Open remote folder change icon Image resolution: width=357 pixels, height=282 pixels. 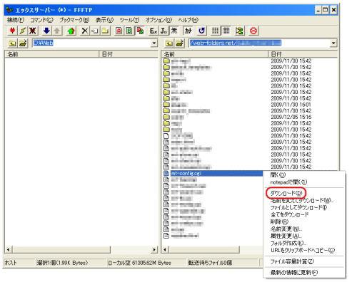pyautogui.click(x=180, y=43)
